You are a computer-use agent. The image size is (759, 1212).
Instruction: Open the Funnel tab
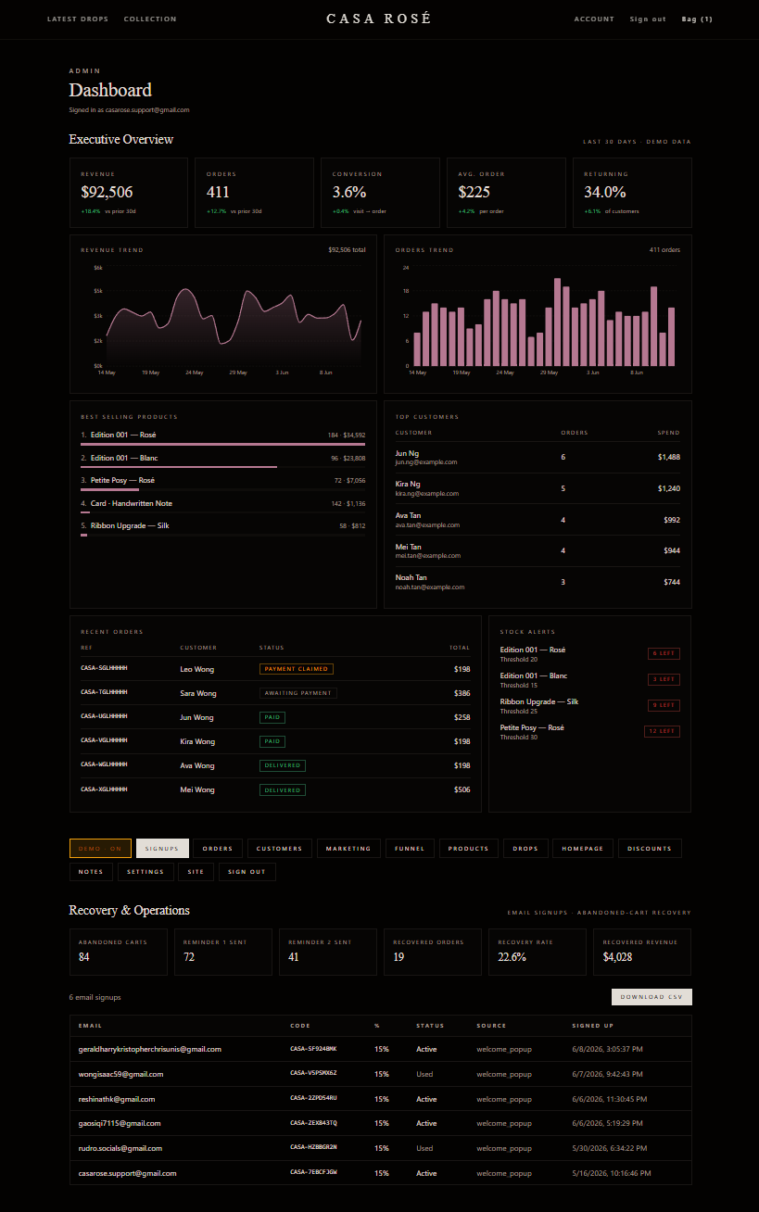[x=410, y=849]
